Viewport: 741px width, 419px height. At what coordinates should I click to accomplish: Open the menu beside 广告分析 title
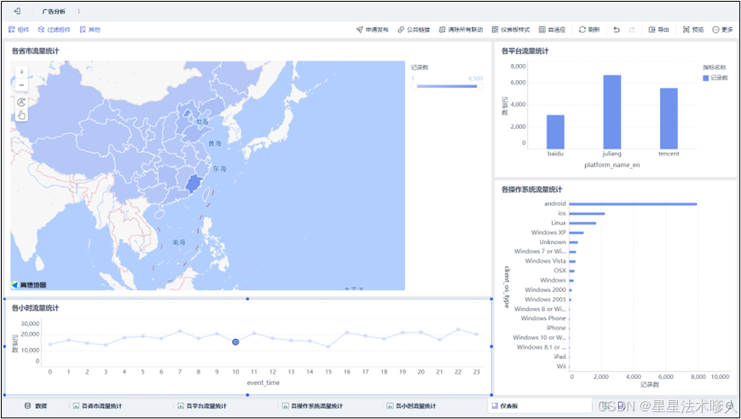click(x=79, y=11)
